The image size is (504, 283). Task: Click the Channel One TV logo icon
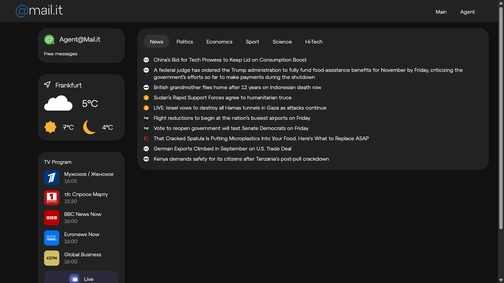pyautogui.click(x=52, y=178)
